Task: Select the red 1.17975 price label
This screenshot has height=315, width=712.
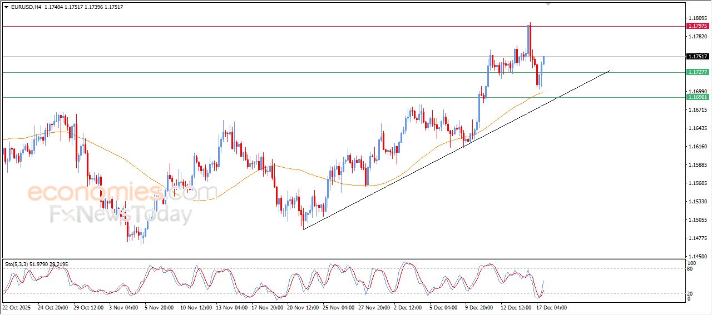Action: coord(698,26)
